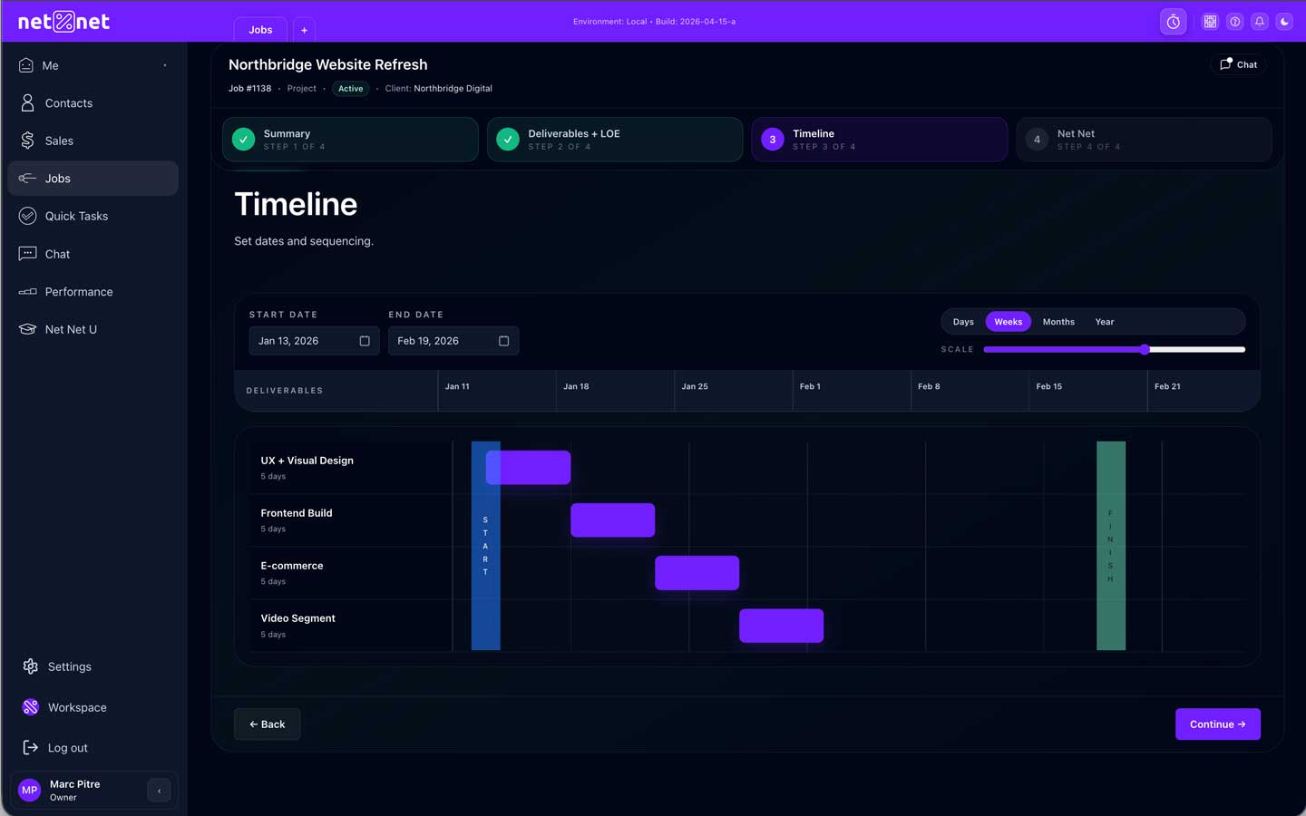
Task: Click the Continue button
Action: click(x=1217, y=724)
